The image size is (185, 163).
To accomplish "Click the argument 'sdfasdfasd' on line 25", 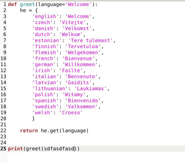I will pyautogui.click(x=59, y=149).
